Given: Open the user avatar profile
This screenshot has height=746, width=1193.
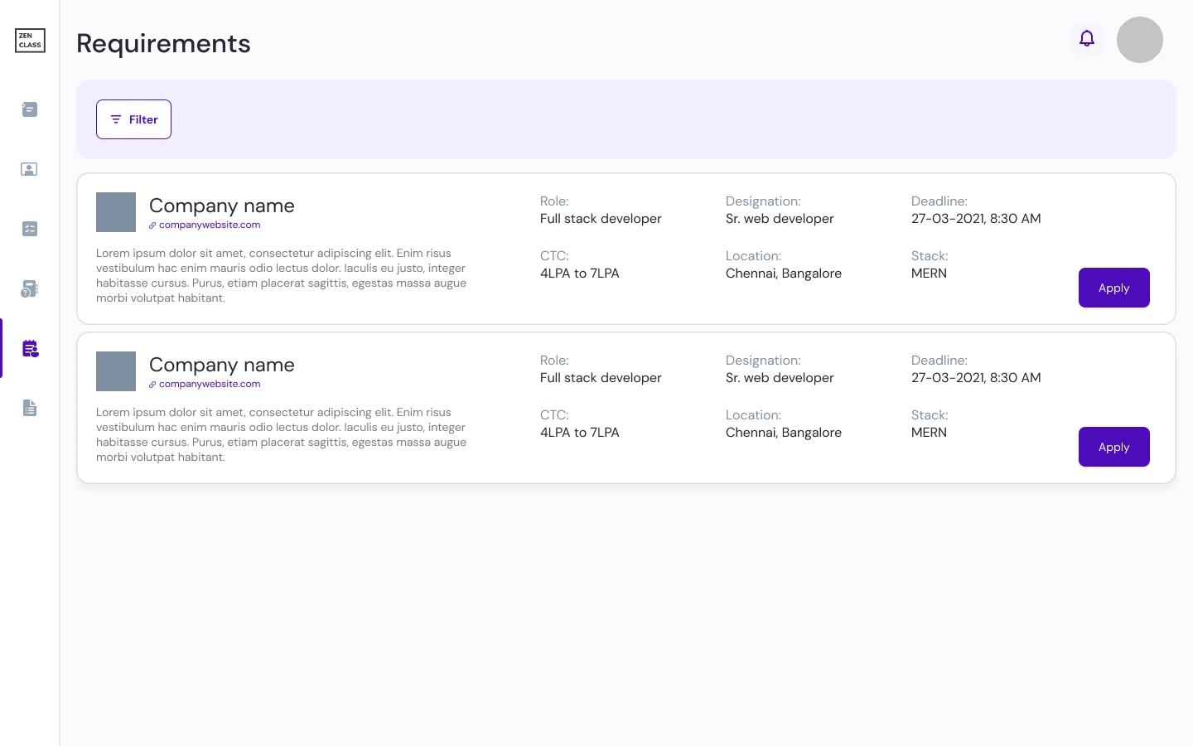Looking at the screenshot, I should pyautogui.click(x=1140, y=40).
